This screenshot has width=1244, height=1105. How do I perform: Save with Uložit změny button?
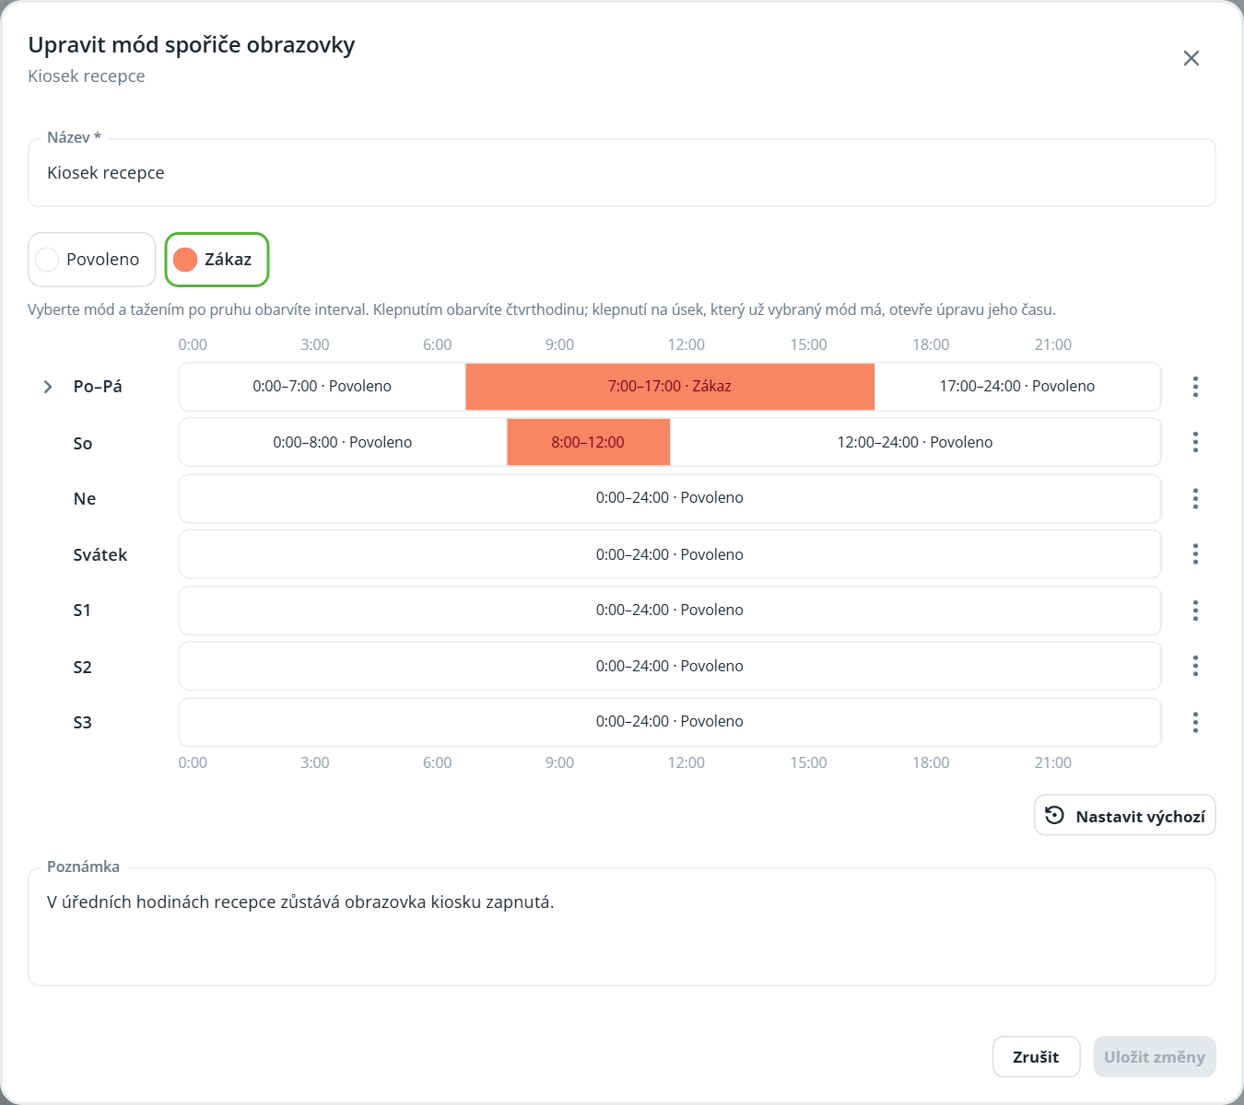1155,1057
